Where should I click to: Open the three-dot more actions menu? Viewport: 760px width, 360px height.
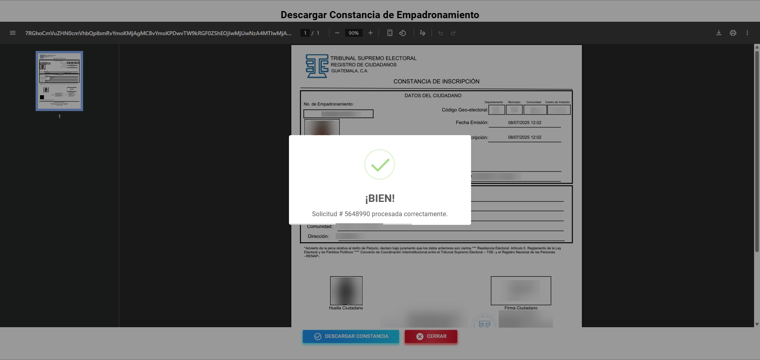(747, 33)
